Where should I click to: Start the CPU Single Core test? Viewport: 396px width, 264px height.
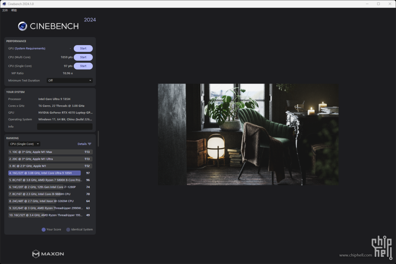click(83, 66)
